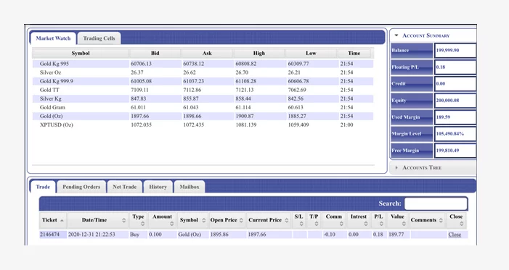Sort trades by Symbol column in Trade table
The height and width of the screenshot is (270, 509).
click(192, 220)
